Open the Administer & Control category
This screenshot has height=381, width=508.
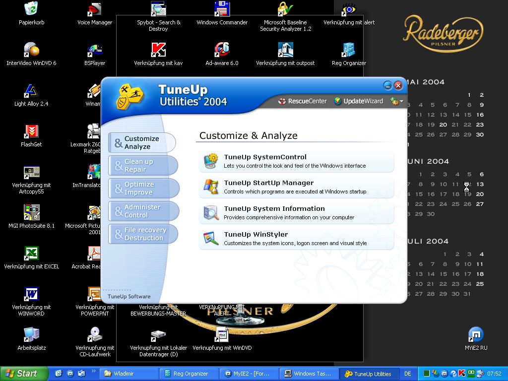point(143,211)
